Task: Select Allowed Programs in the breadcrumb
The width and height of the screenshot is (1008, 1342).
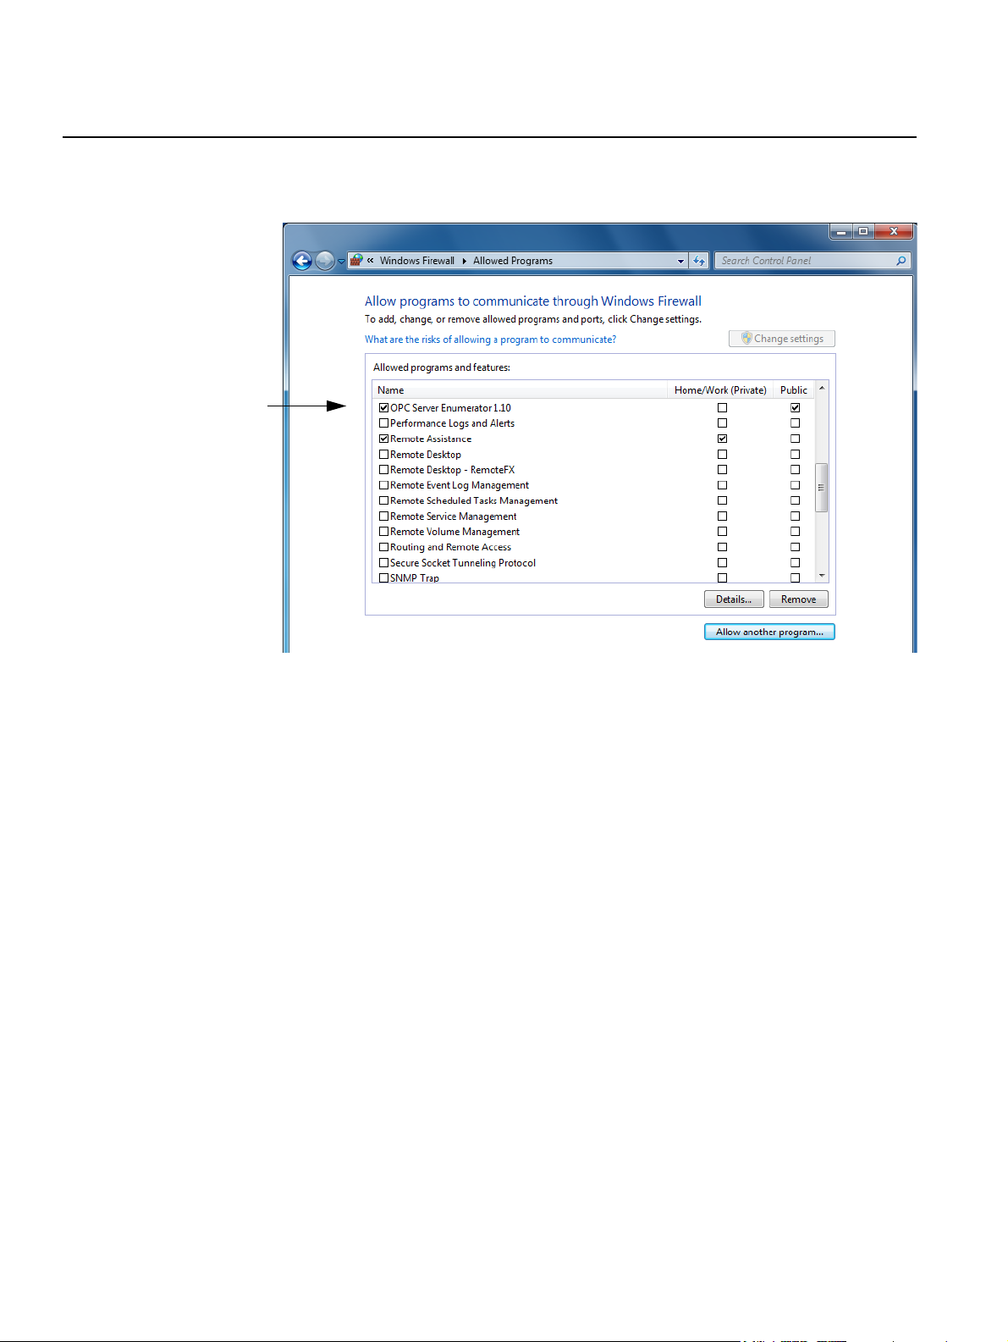Action: coord(513,261)
